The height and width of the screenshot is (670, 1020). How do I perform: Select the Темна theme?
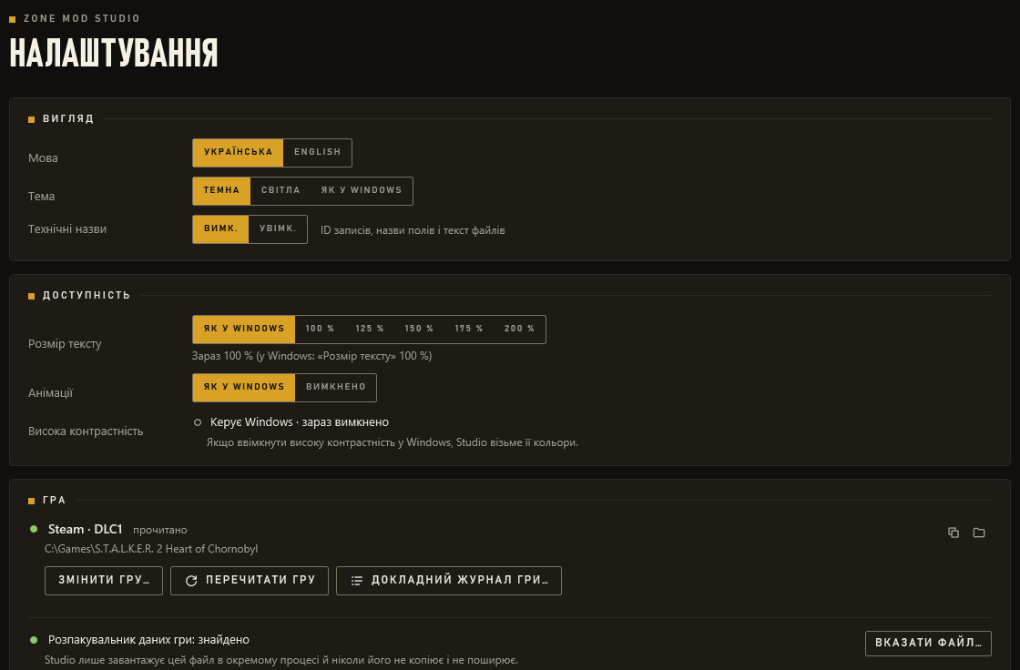[222, 190]
